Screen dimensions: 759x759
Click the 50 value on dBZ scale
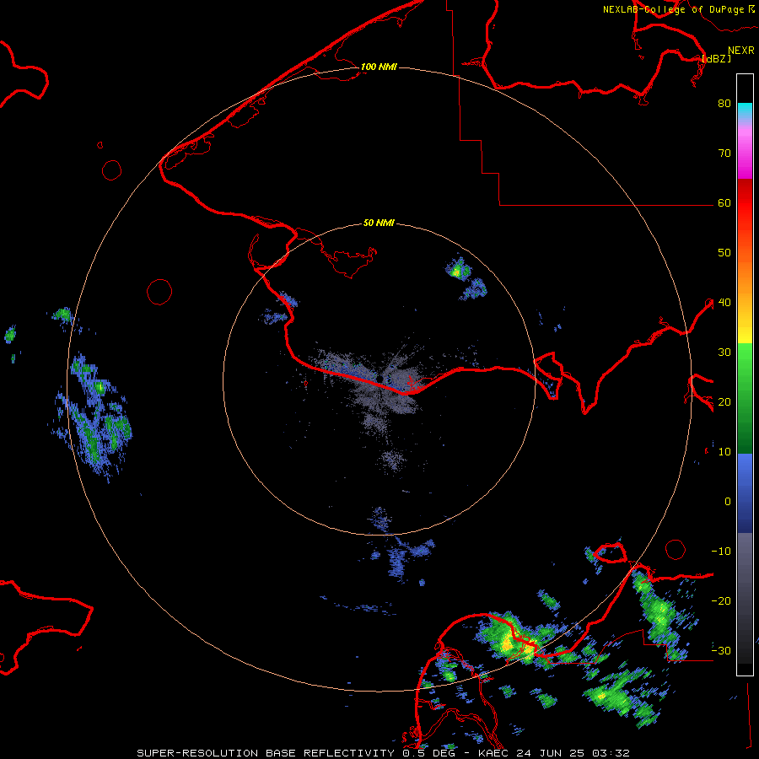(724, 253)
